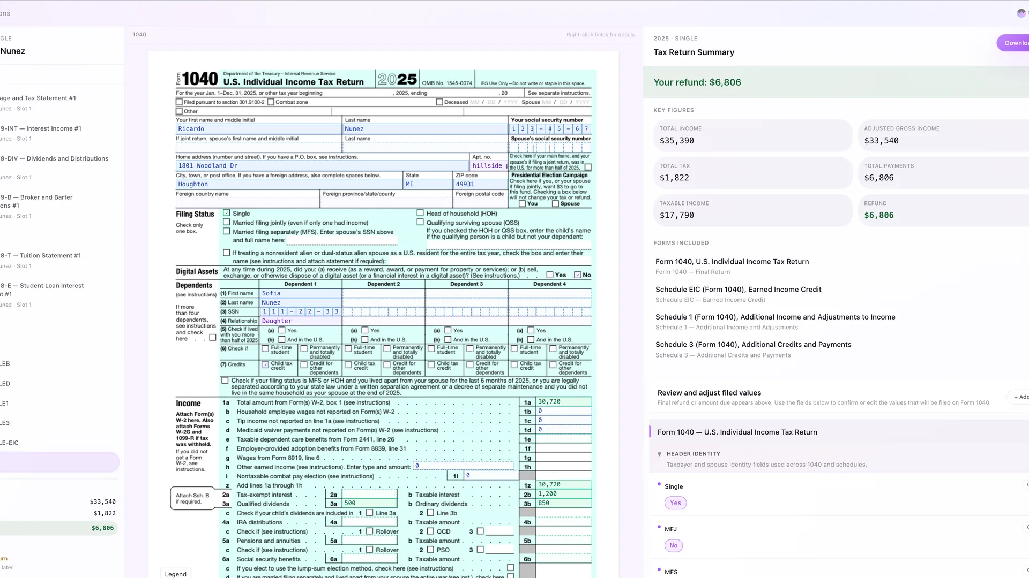Image resolution: width=1029 pixels, height=578 pixels.
Task: Toggle Digital Assets No checkbox
Action: coord(577,275)
